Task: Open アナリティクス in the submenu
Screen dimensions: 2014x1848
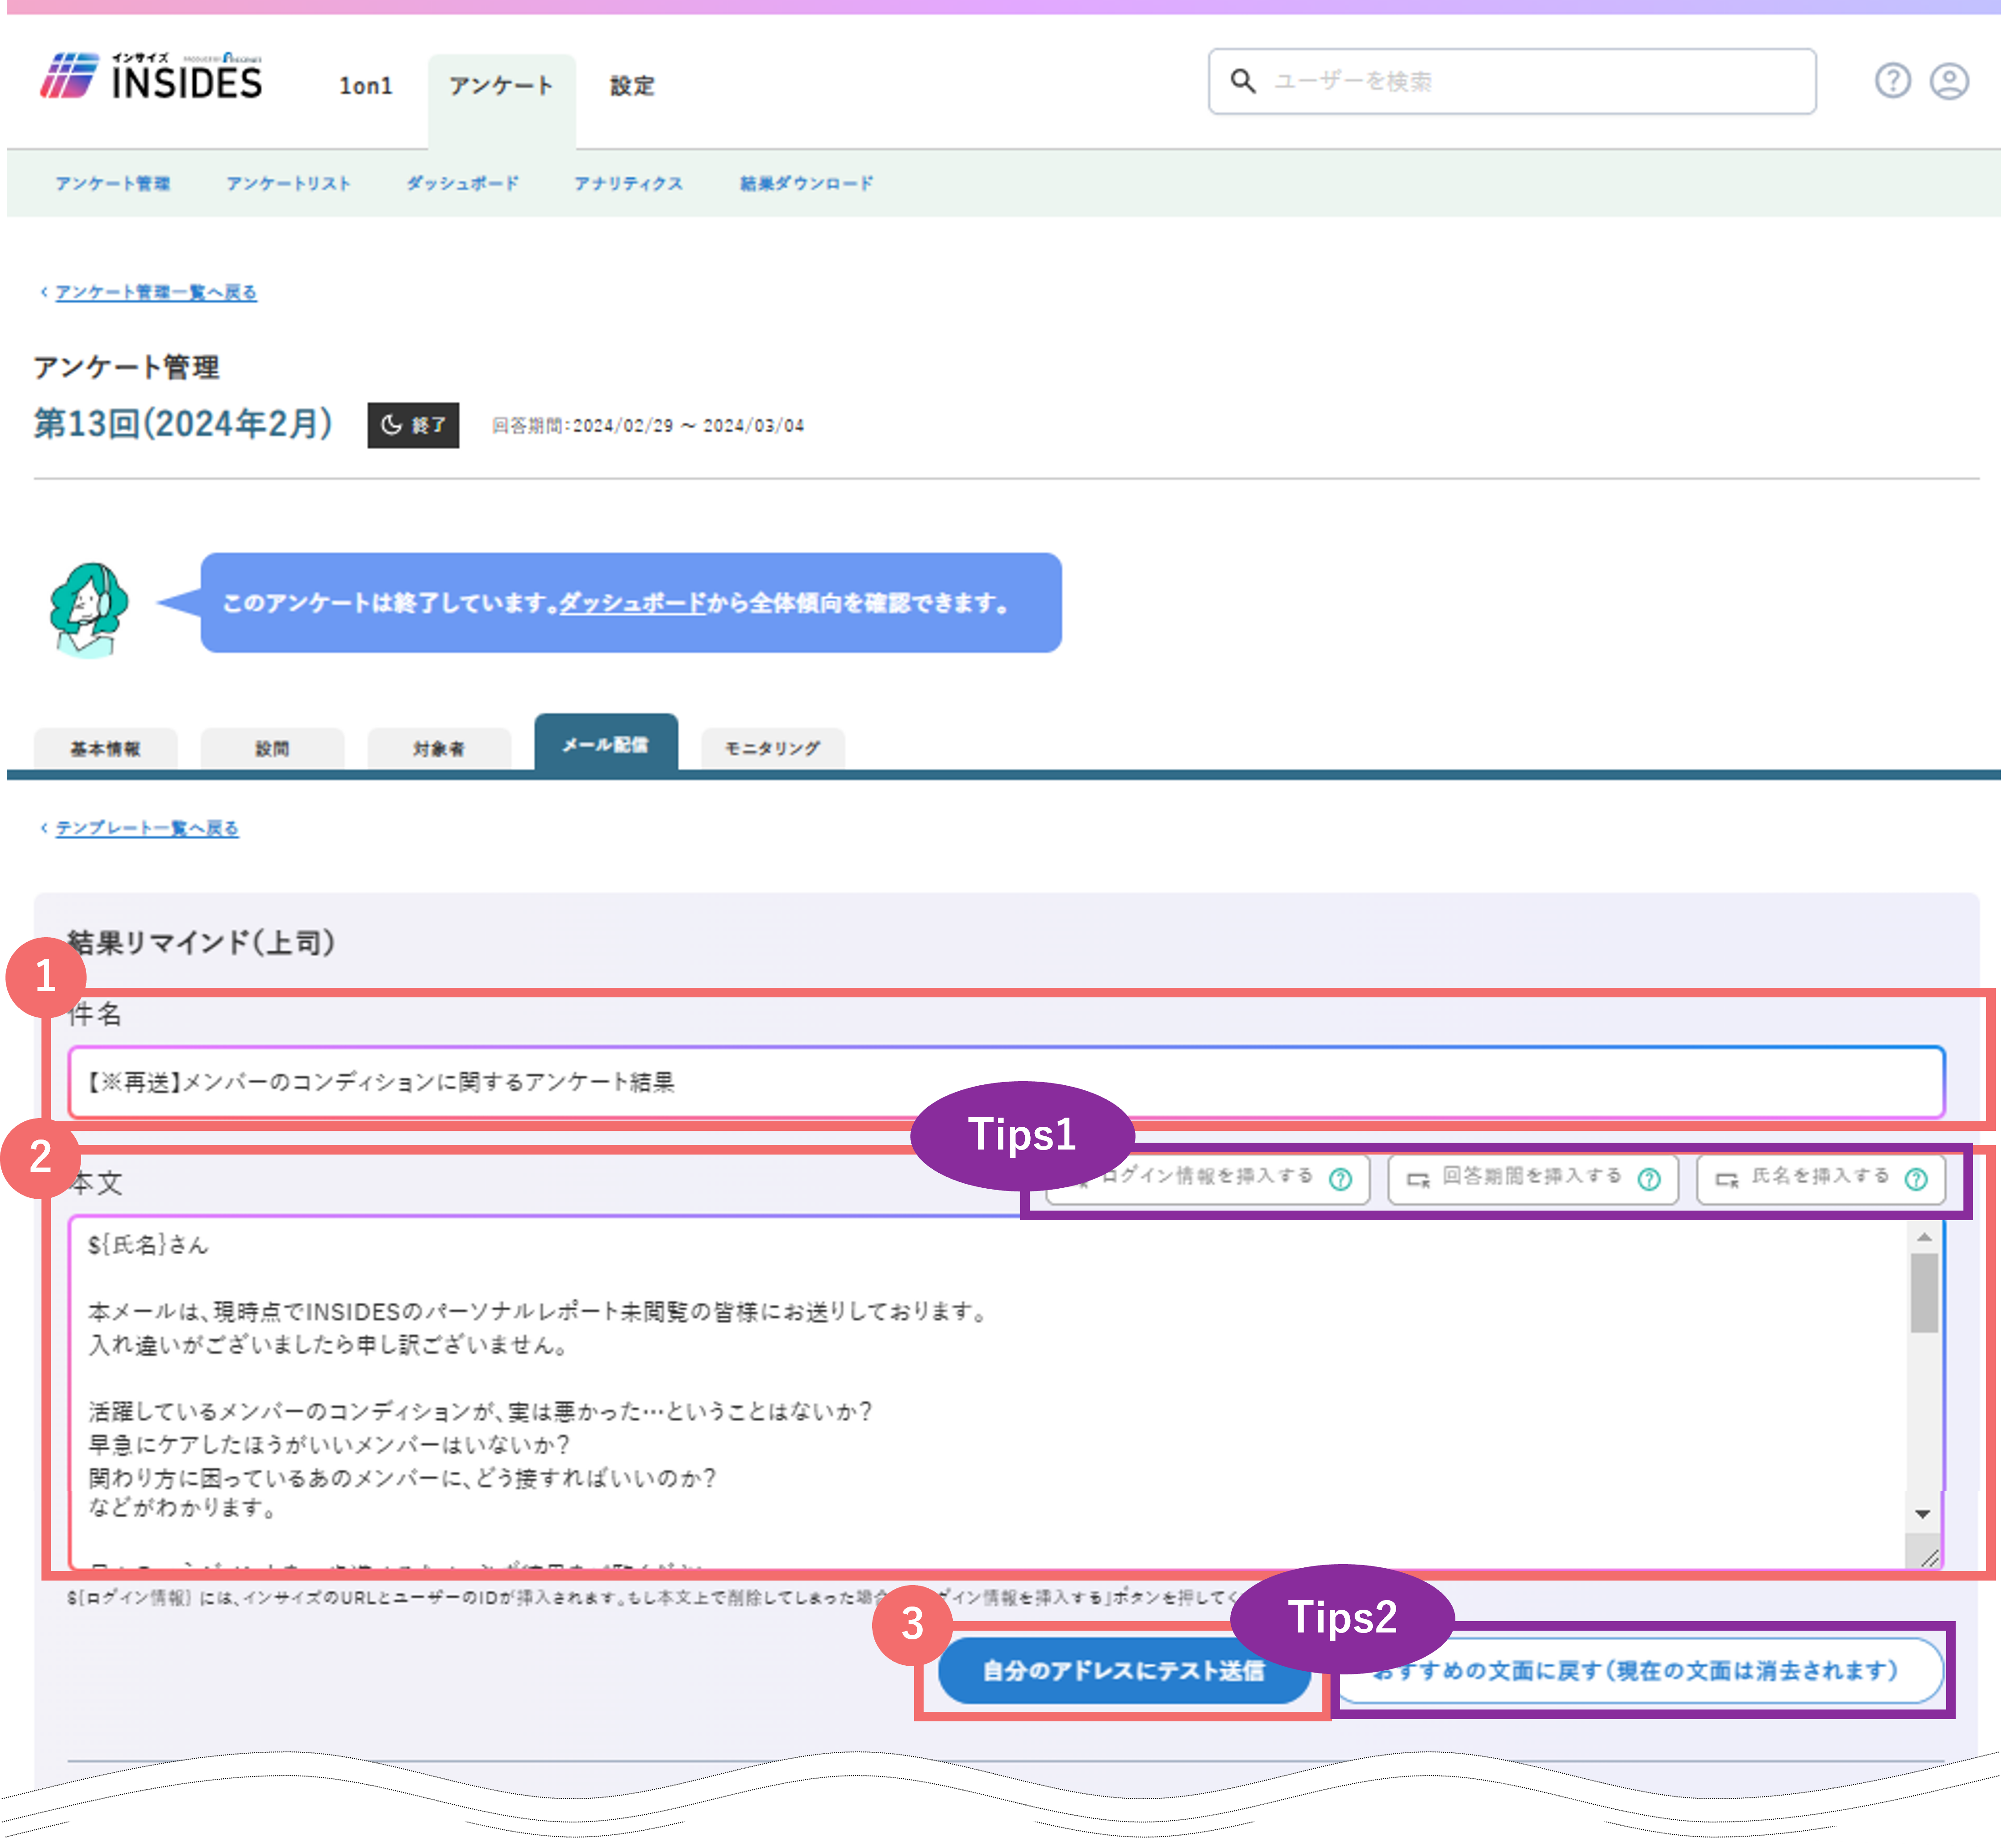Action: (628, 184)
